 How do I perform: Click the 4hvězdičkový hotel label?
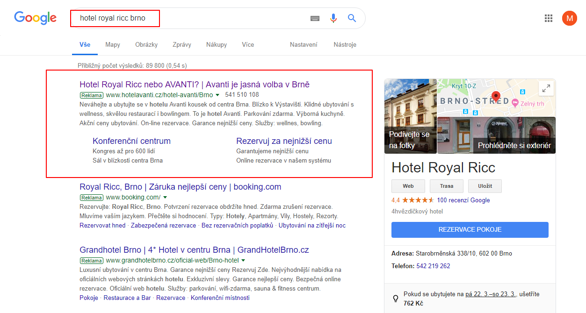(417, 212)
